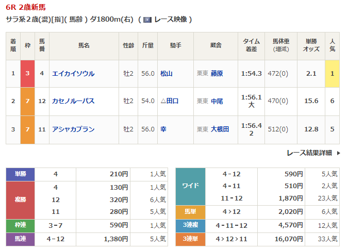This screenshot has height=250, width=348.
Task: Select the 3連単 trifecta label
Action: 190,240
